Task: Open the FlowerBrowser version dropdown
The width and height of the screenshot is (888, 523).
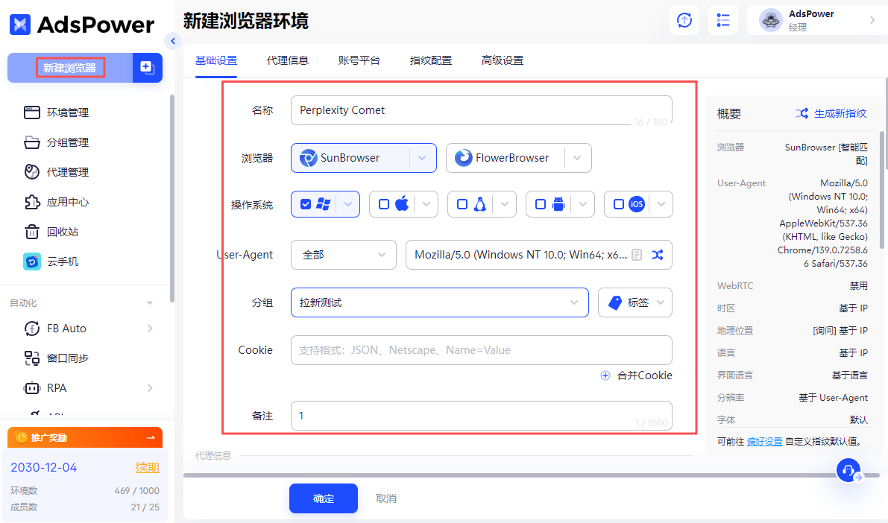Action: coord(577,157)
